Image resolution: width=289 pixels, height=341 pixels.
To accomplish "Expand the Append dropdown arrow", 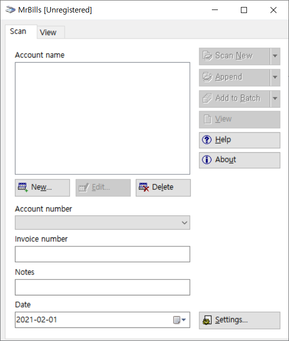I will pyautogui.click(x=275, y=78).
